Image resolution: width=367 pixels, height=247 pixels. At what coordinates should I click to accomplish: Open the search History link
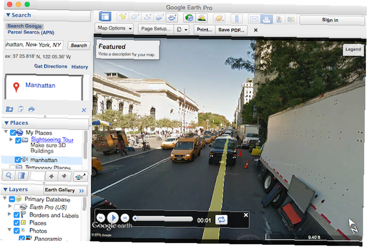80,67
